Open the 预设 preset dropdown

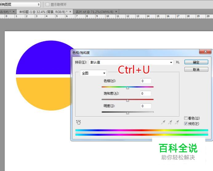[131, 62]
